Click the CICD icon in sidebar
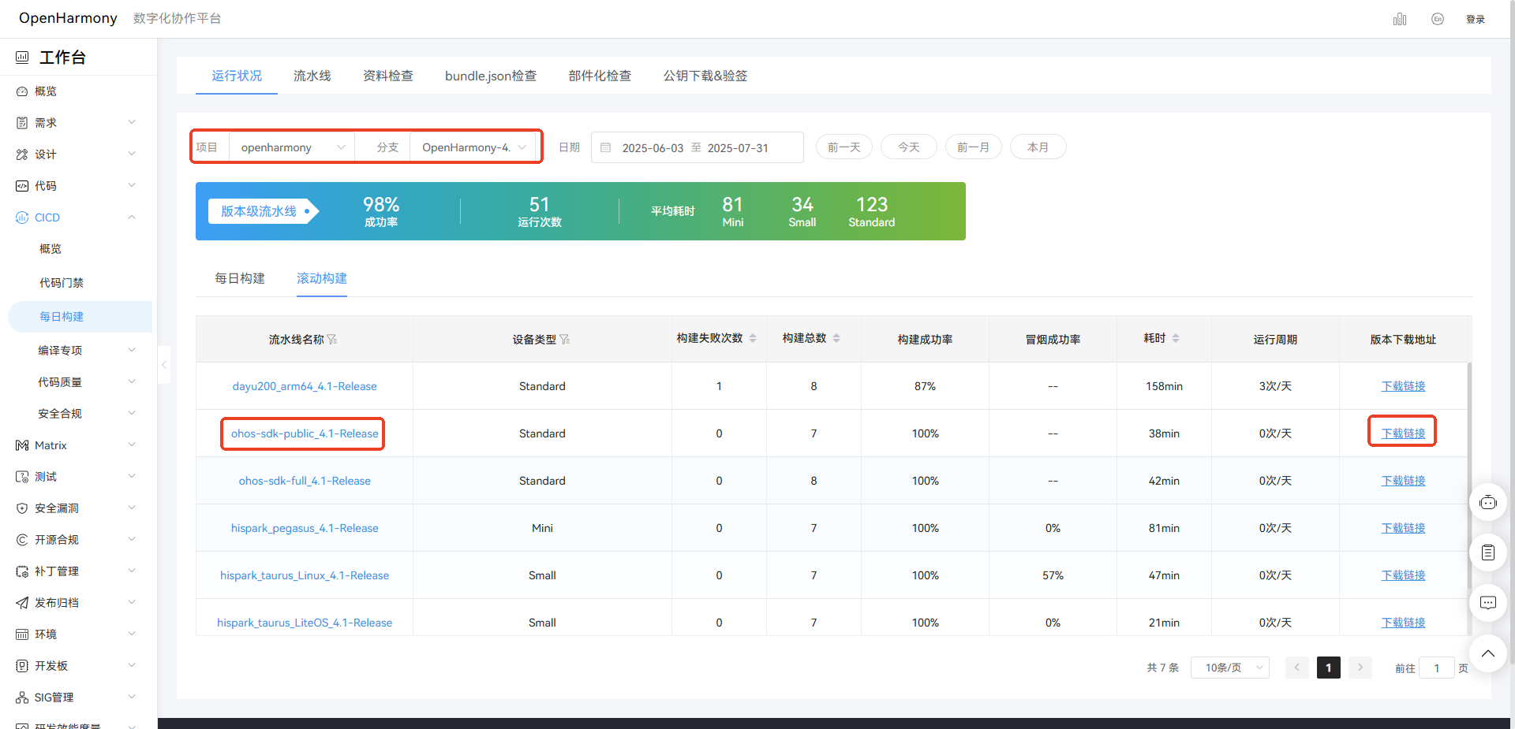This screenshot has height=729, width=1515. click(x=22, y=218)
